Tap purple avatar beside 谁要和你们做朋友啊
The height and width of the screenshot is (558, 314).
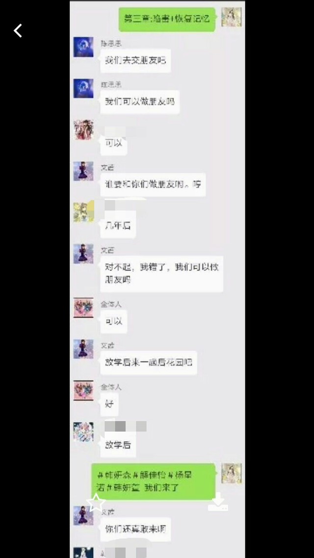83,172
